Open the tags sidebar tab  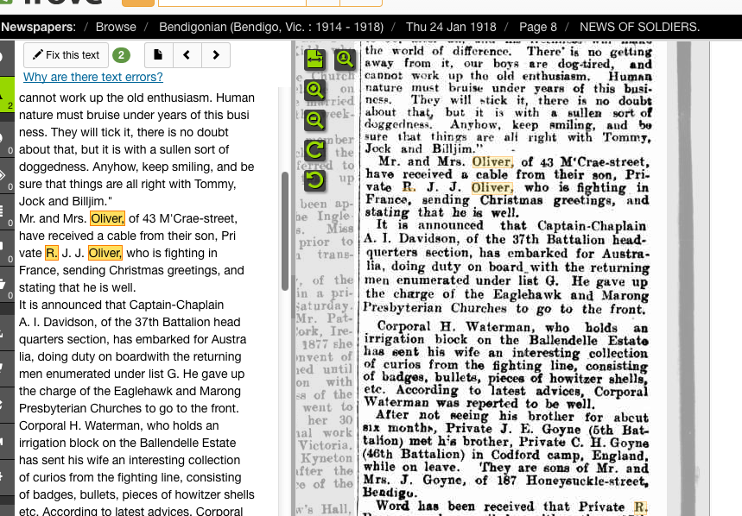7,176
